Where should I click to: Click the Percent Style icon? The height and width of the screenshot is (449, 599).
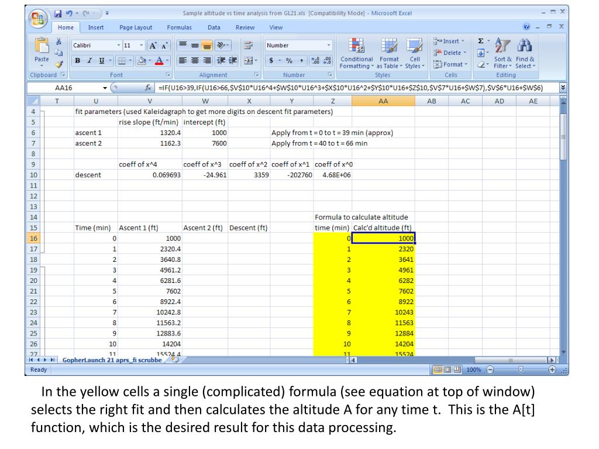(288, 60)
